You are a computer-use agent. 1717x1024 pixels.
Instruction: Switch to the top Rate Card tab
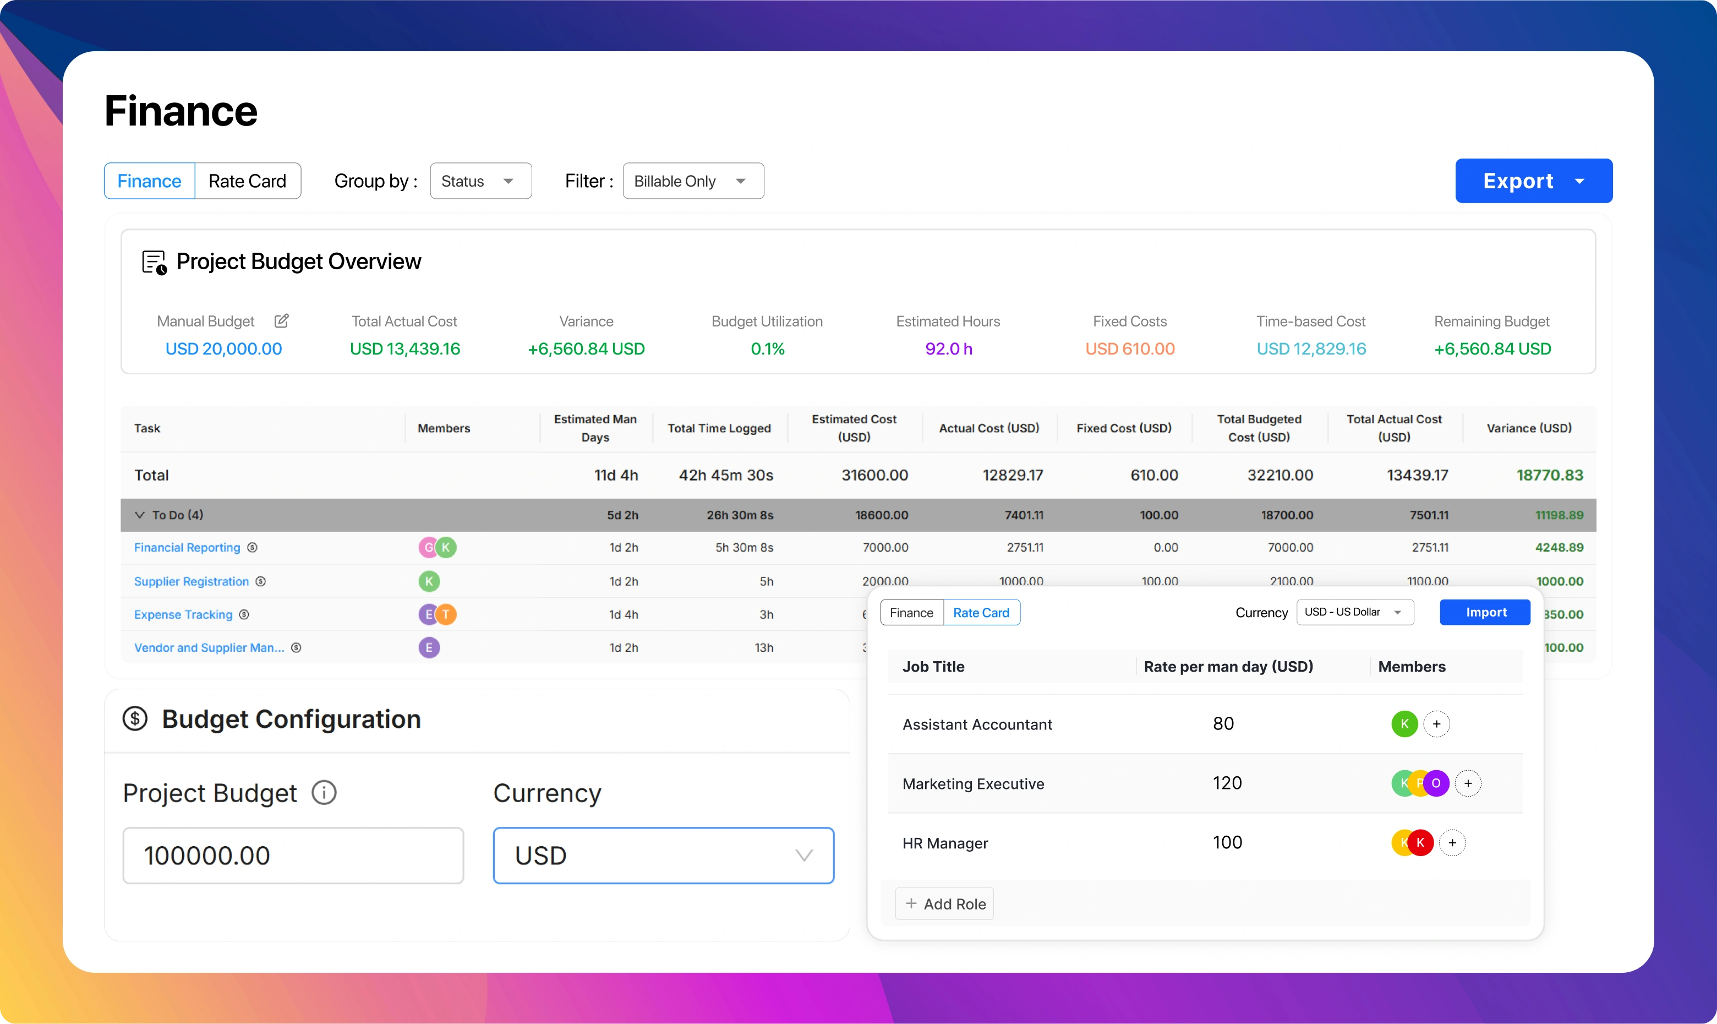tap(248, 181)
